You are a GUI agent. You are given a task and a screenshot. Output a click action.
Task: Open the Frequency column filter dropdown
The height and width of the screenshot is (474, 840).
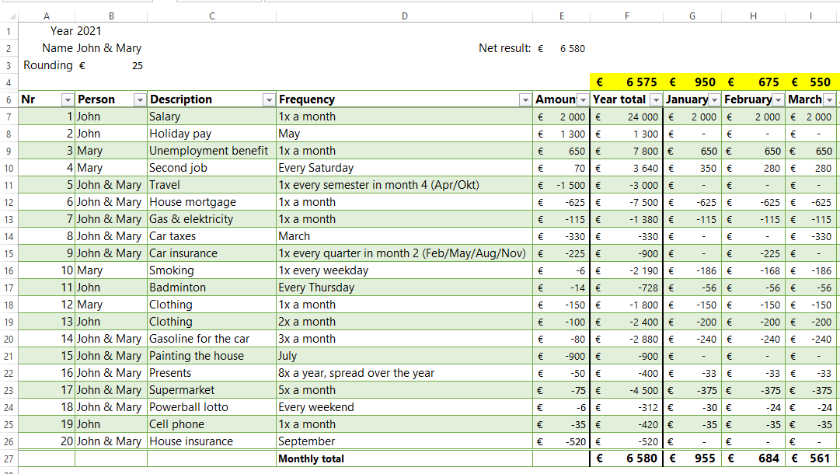pyautogui.click(x=525, y=100)
